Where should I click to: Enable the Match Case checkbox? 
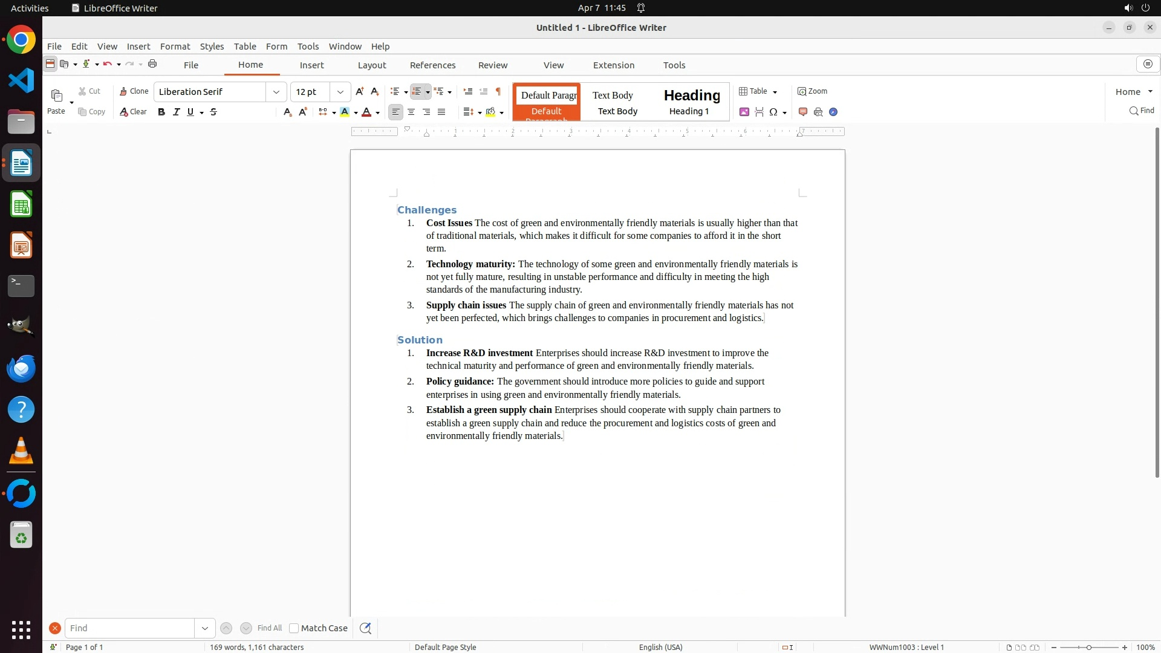point(294,628)
